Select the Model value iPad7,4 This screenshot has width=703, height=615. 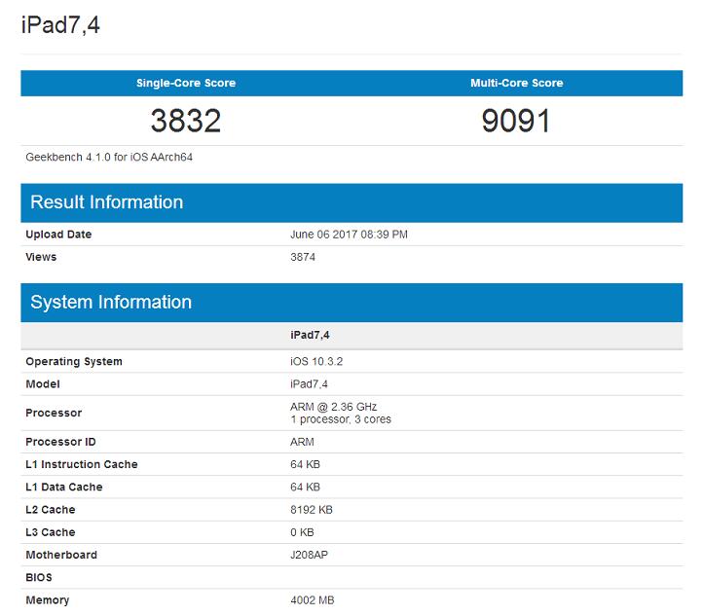pos(309,384)
